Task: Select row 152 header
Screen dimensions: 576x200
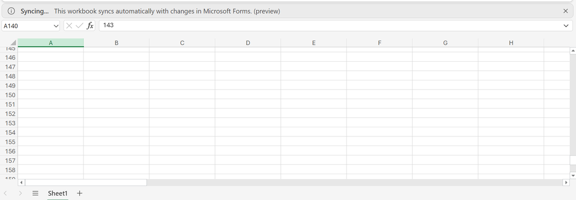Action: pos(9,113)
